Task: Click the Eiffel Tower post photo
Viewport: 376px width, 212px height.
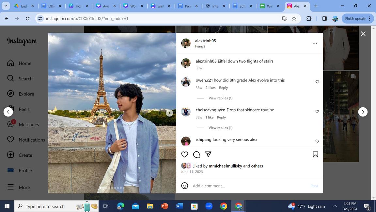Action: (112, 113)
